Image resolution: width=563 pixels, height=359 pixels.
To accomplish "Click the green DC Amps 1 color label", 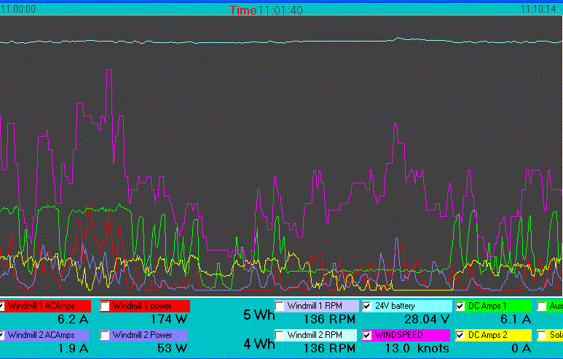I will tap(498, 306).
